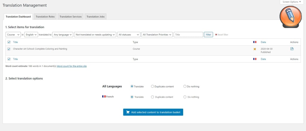Screen dimensions: 306x131
Task: Click the Course type cell in the row
Action: 136,49
